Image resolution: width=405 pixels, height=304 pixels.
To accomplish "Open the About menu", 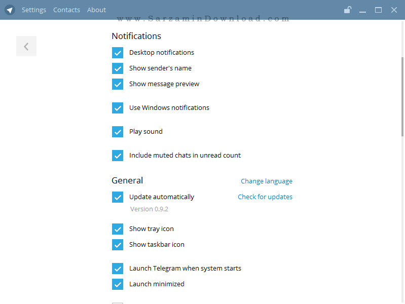I will tap(96, 10).
